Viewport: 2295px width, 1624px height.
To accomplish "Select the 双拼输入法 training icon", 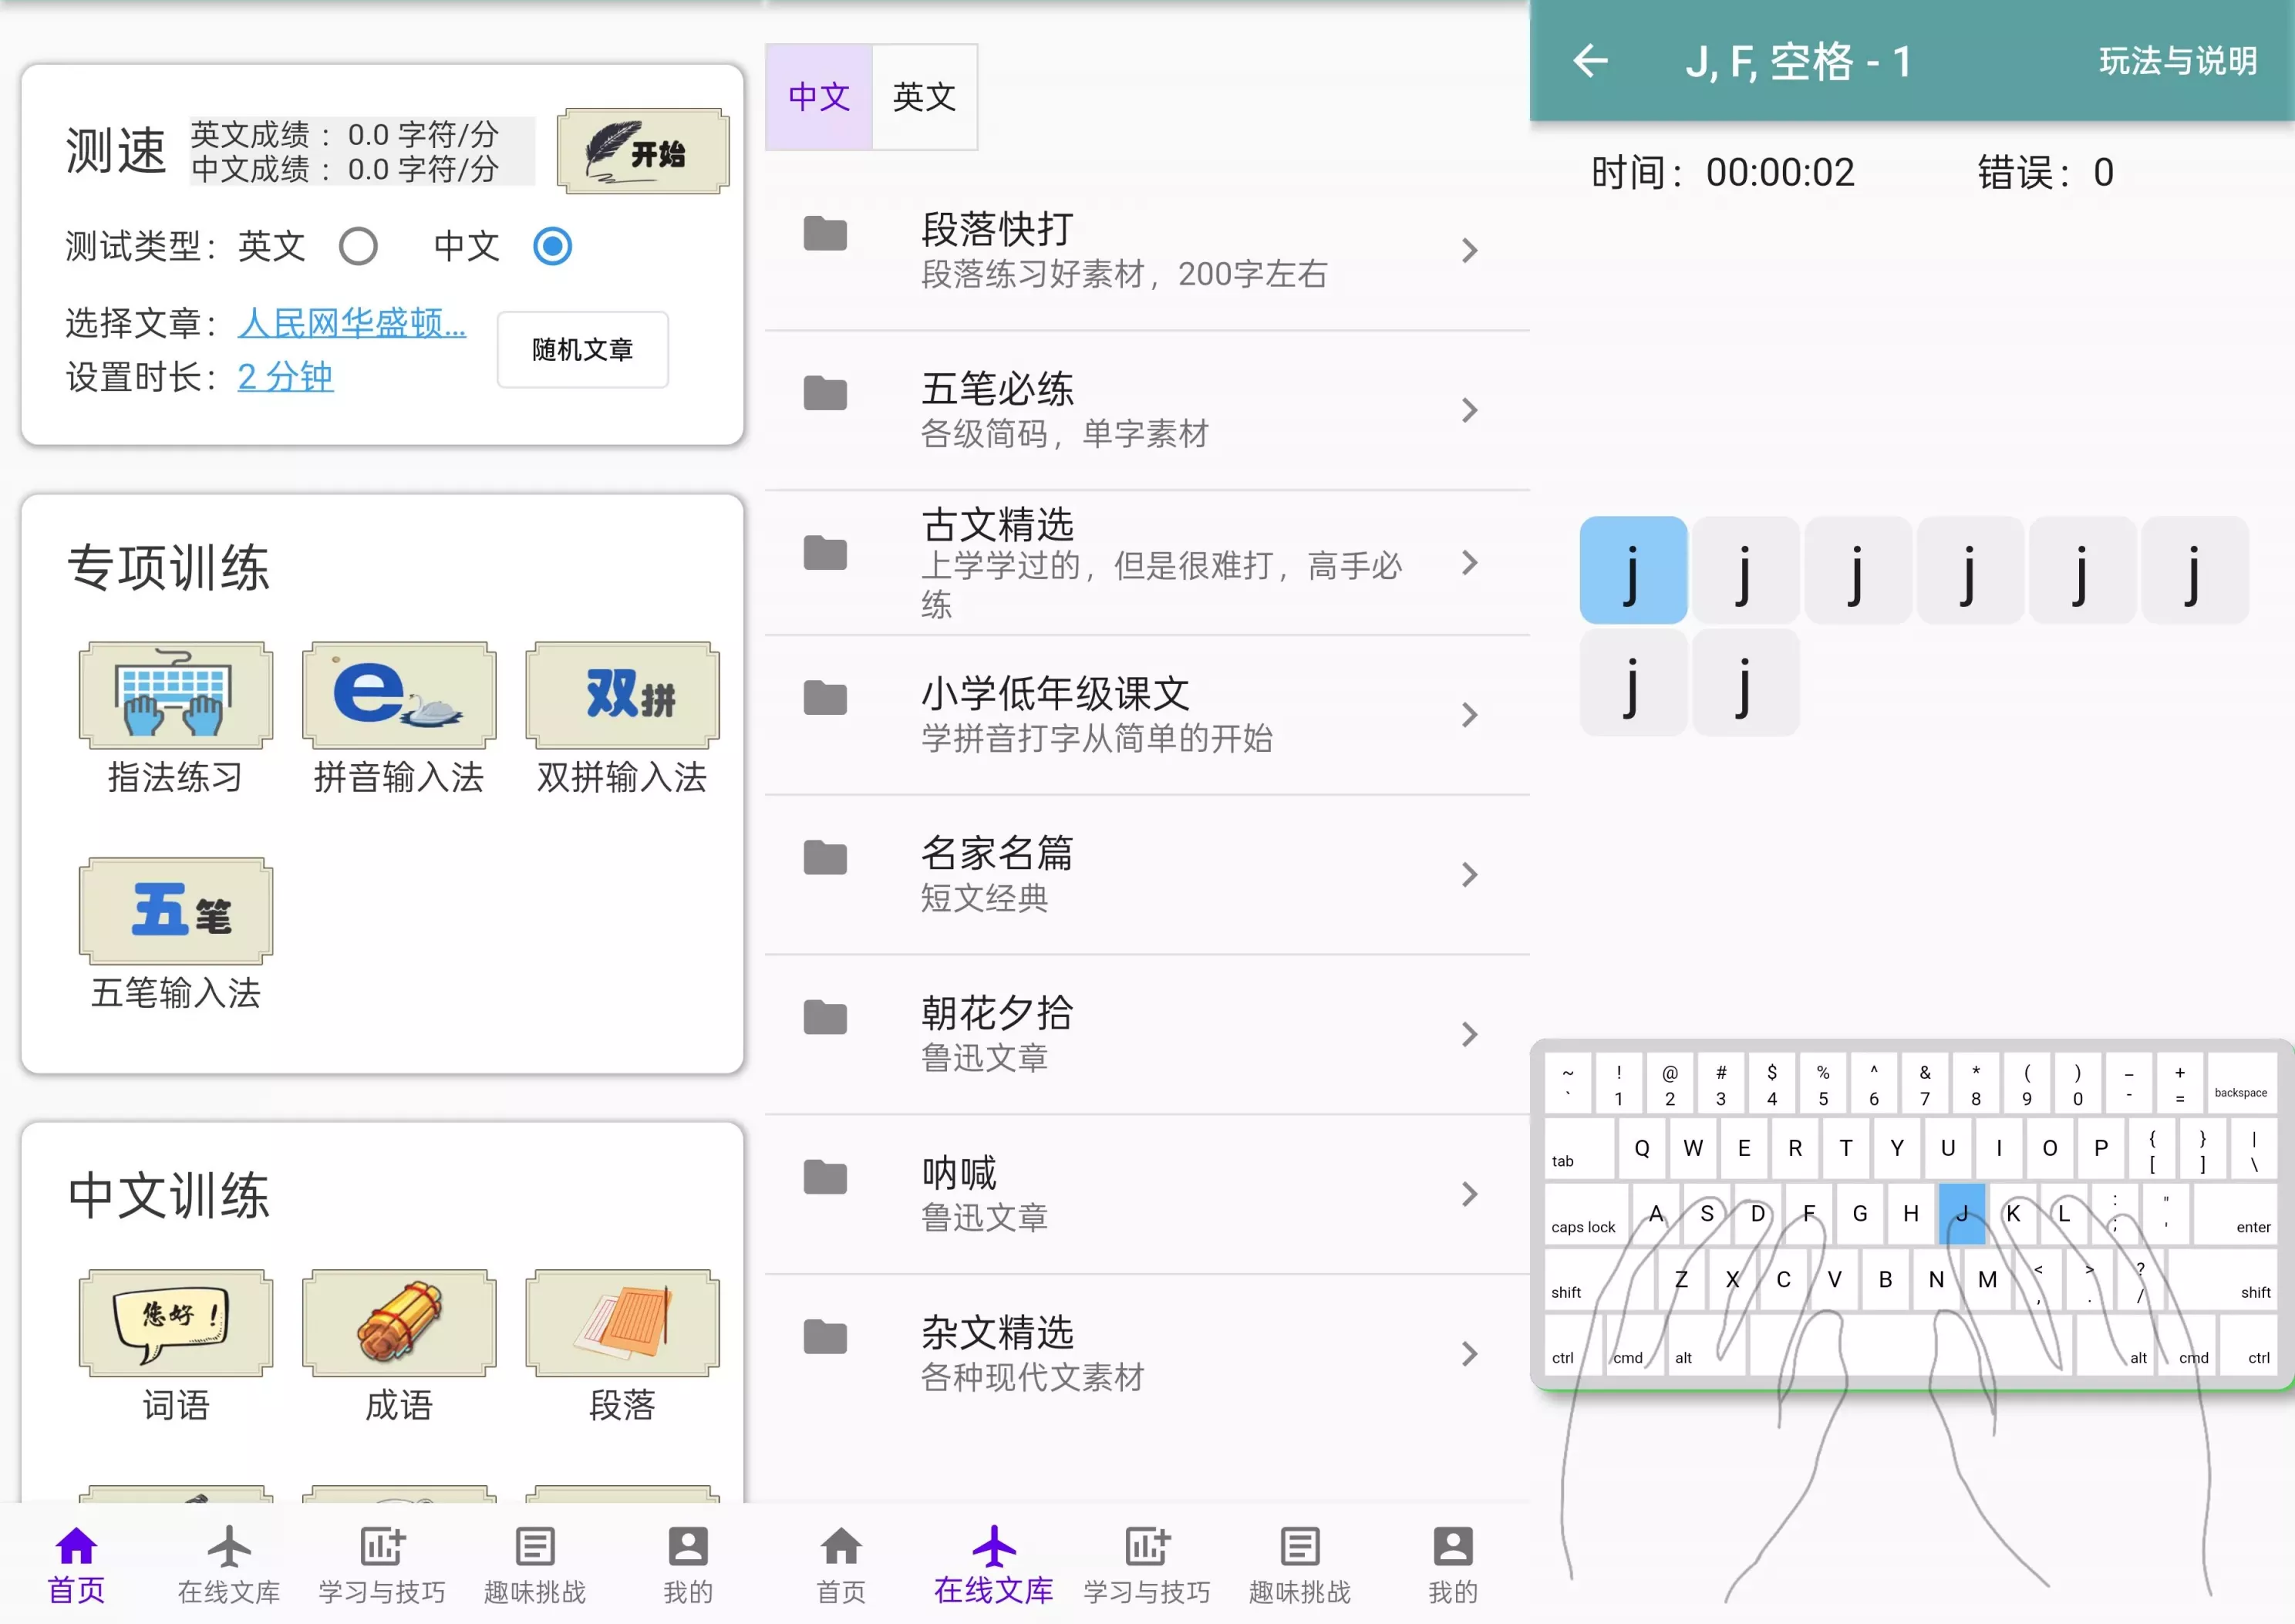I will 621,695.
